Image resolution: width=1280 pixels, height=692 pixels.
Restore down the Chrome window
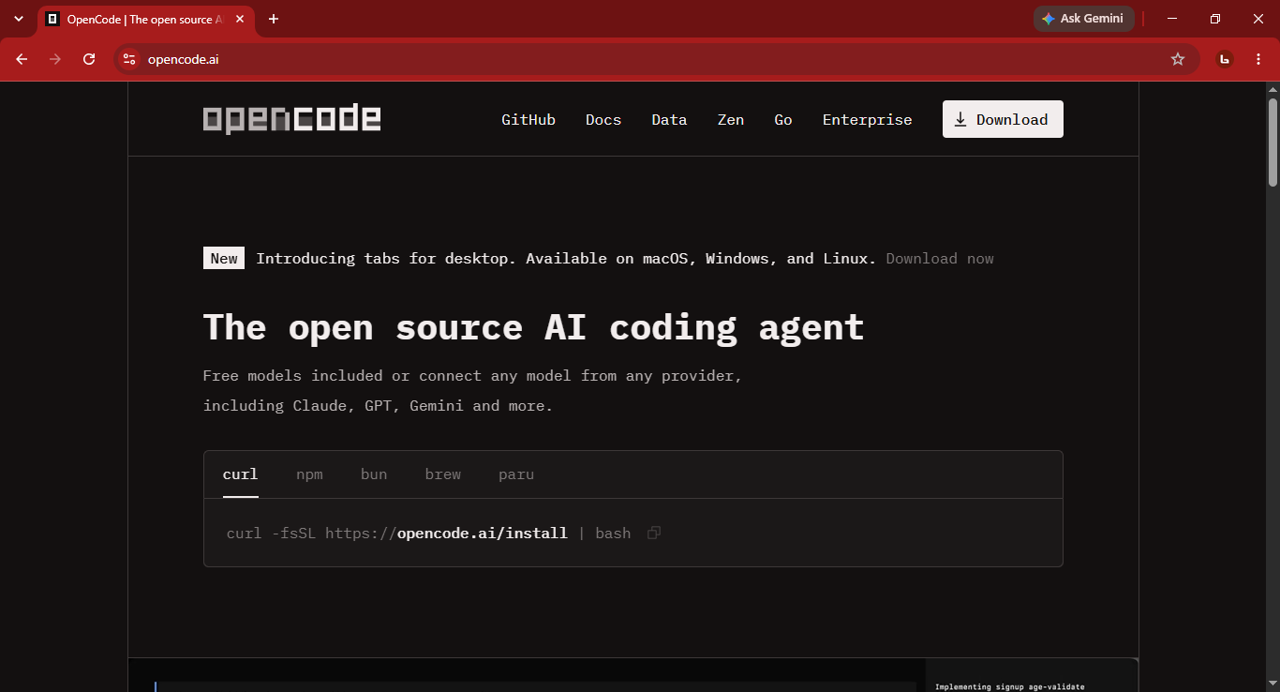[1215, 19]
